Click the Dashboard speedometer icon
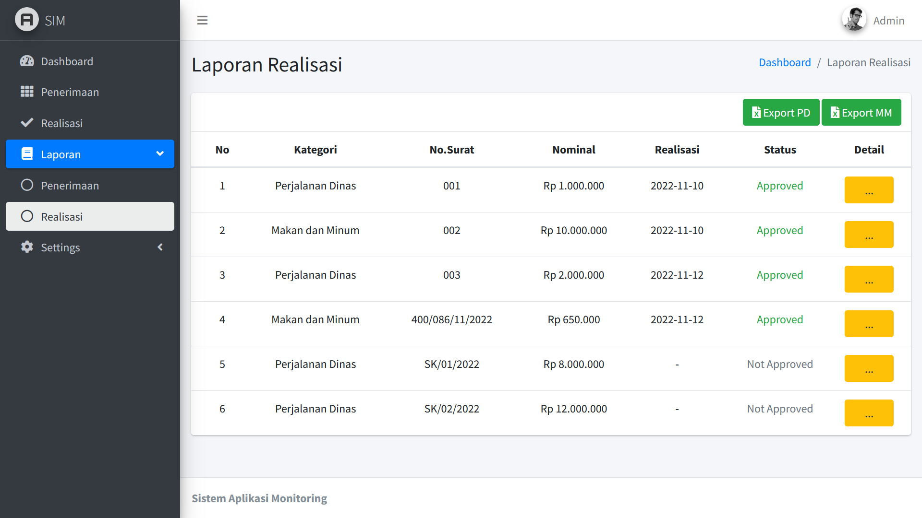922x518 pixels. coord(27,61)
